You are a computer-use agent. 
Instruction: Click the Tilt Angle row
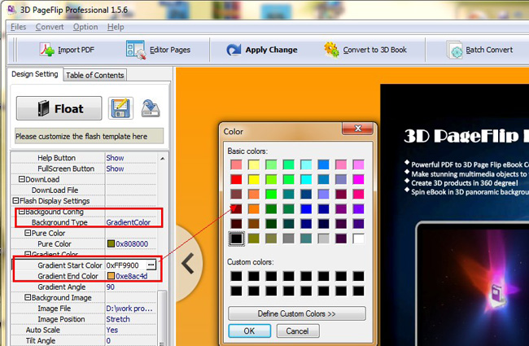pyautogui.click(x=84, y=340)
